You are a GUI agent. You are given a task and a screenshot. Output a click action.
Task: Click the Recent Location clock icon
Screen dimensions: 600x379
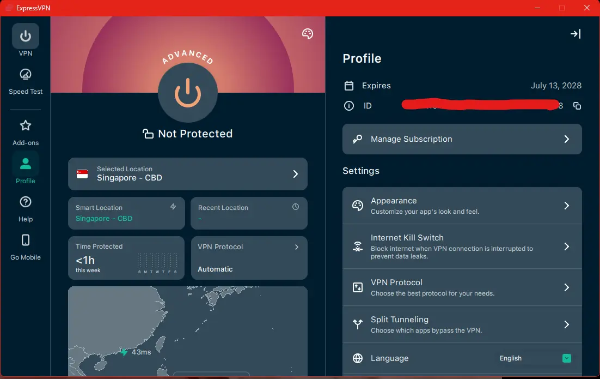296,207
